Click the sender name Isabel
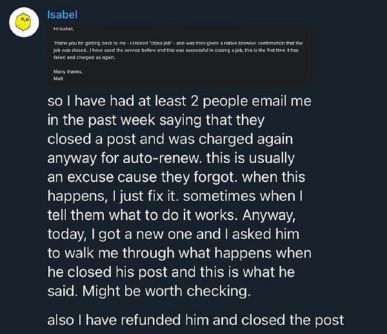 coord(62,15)
